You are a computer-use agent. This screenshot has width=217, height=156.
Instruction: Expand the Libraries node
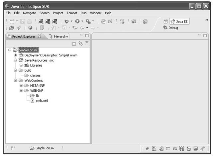21,65
